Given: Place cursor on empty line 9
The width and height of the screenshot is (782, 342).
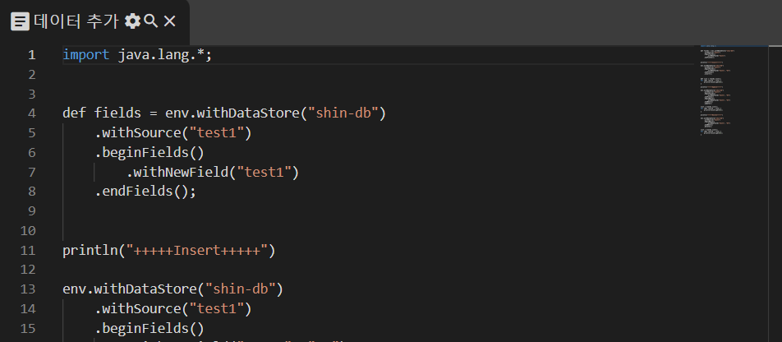Looking at the screenshot, I should pos(246,211).
